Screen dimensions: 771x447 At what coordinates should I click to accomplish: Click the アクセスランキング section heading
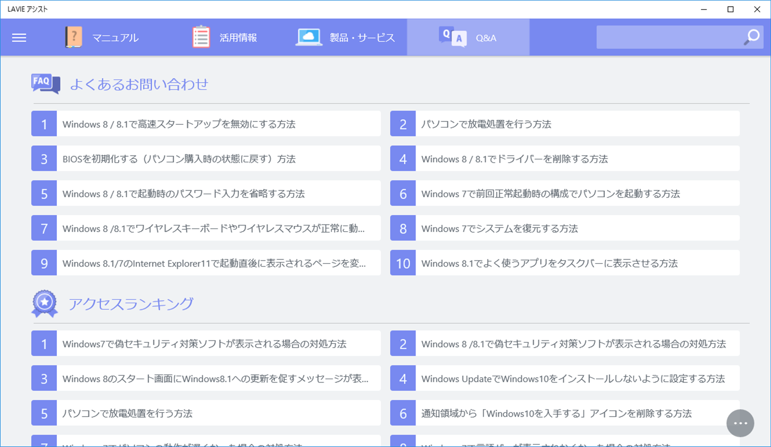(131, 304)
